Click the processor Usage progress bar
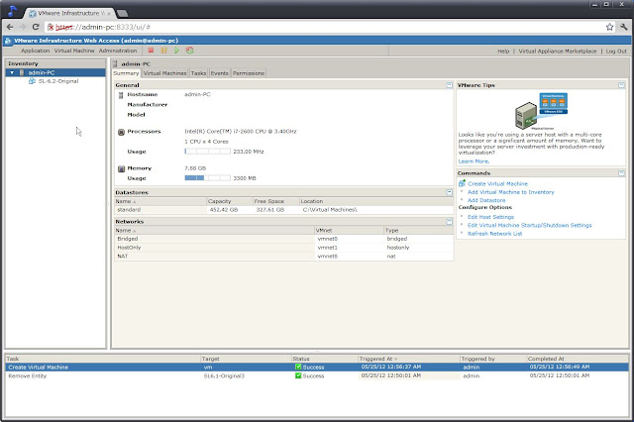 pos(207,152)
